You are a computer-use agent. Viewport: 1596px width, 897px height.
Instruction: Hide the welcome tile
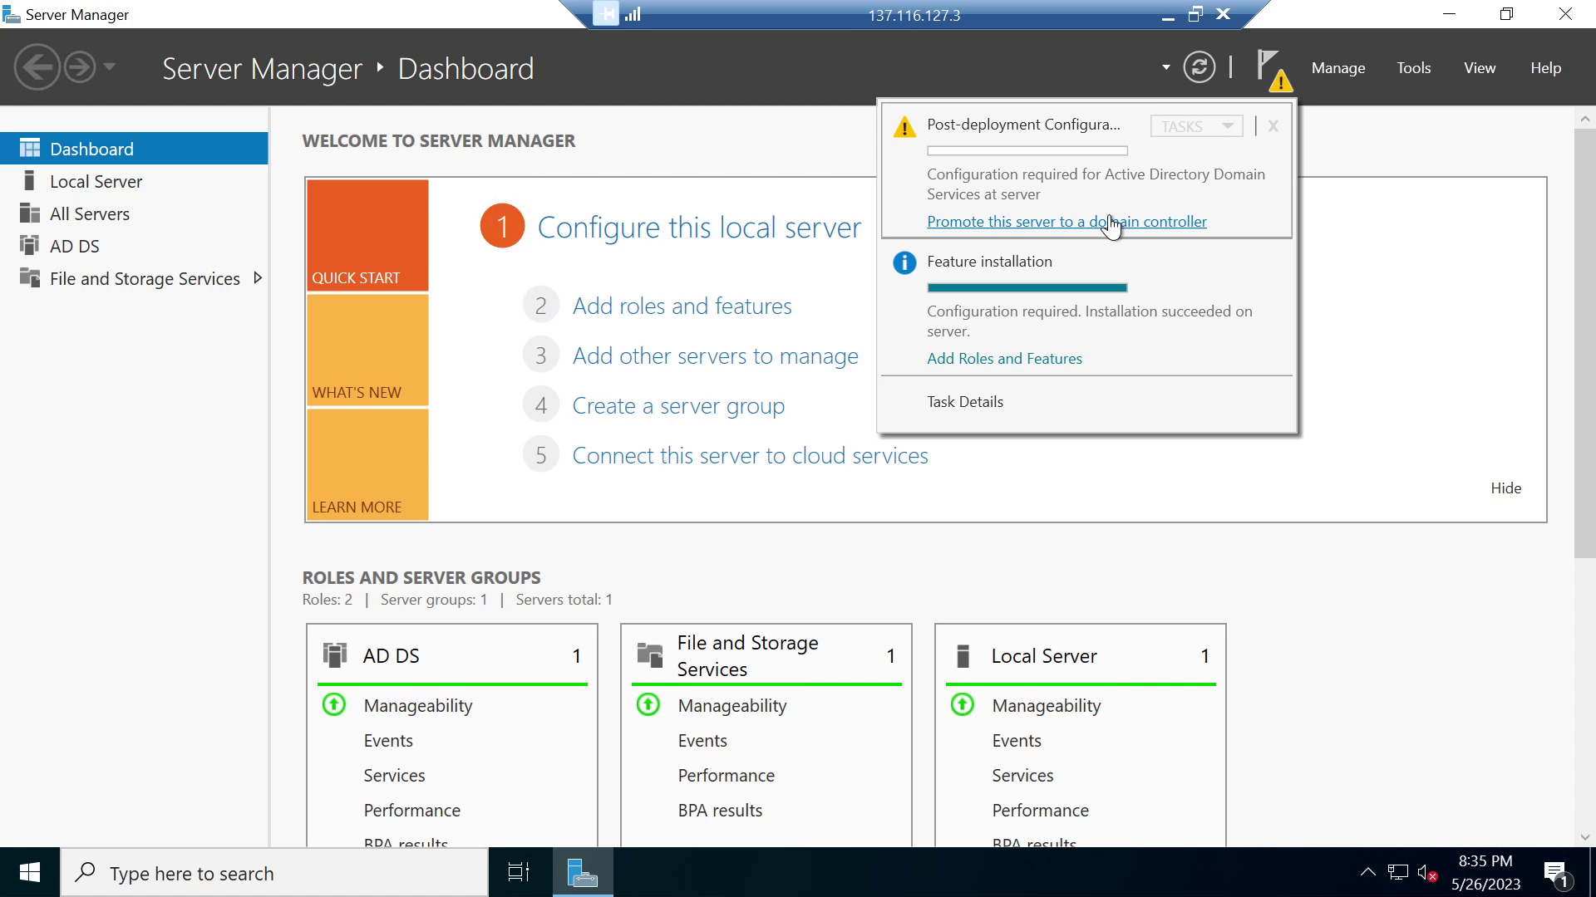1505,488
